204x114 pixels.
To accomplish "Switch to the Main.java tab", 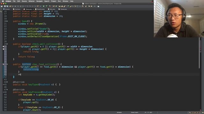I will coord(52,9).
